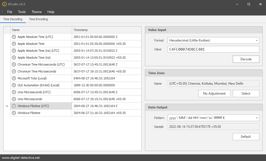Click the clock icon for OLE Automation (64-bit)
This screenshot has width=266, height=161.
click(14, 85)
